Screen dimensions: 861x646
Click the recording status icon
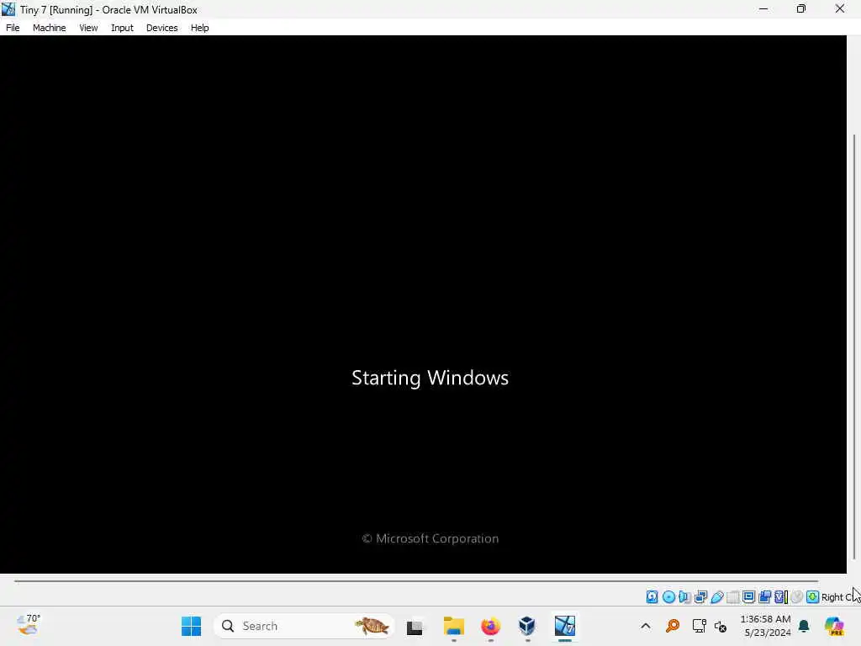tap(764, 596)
